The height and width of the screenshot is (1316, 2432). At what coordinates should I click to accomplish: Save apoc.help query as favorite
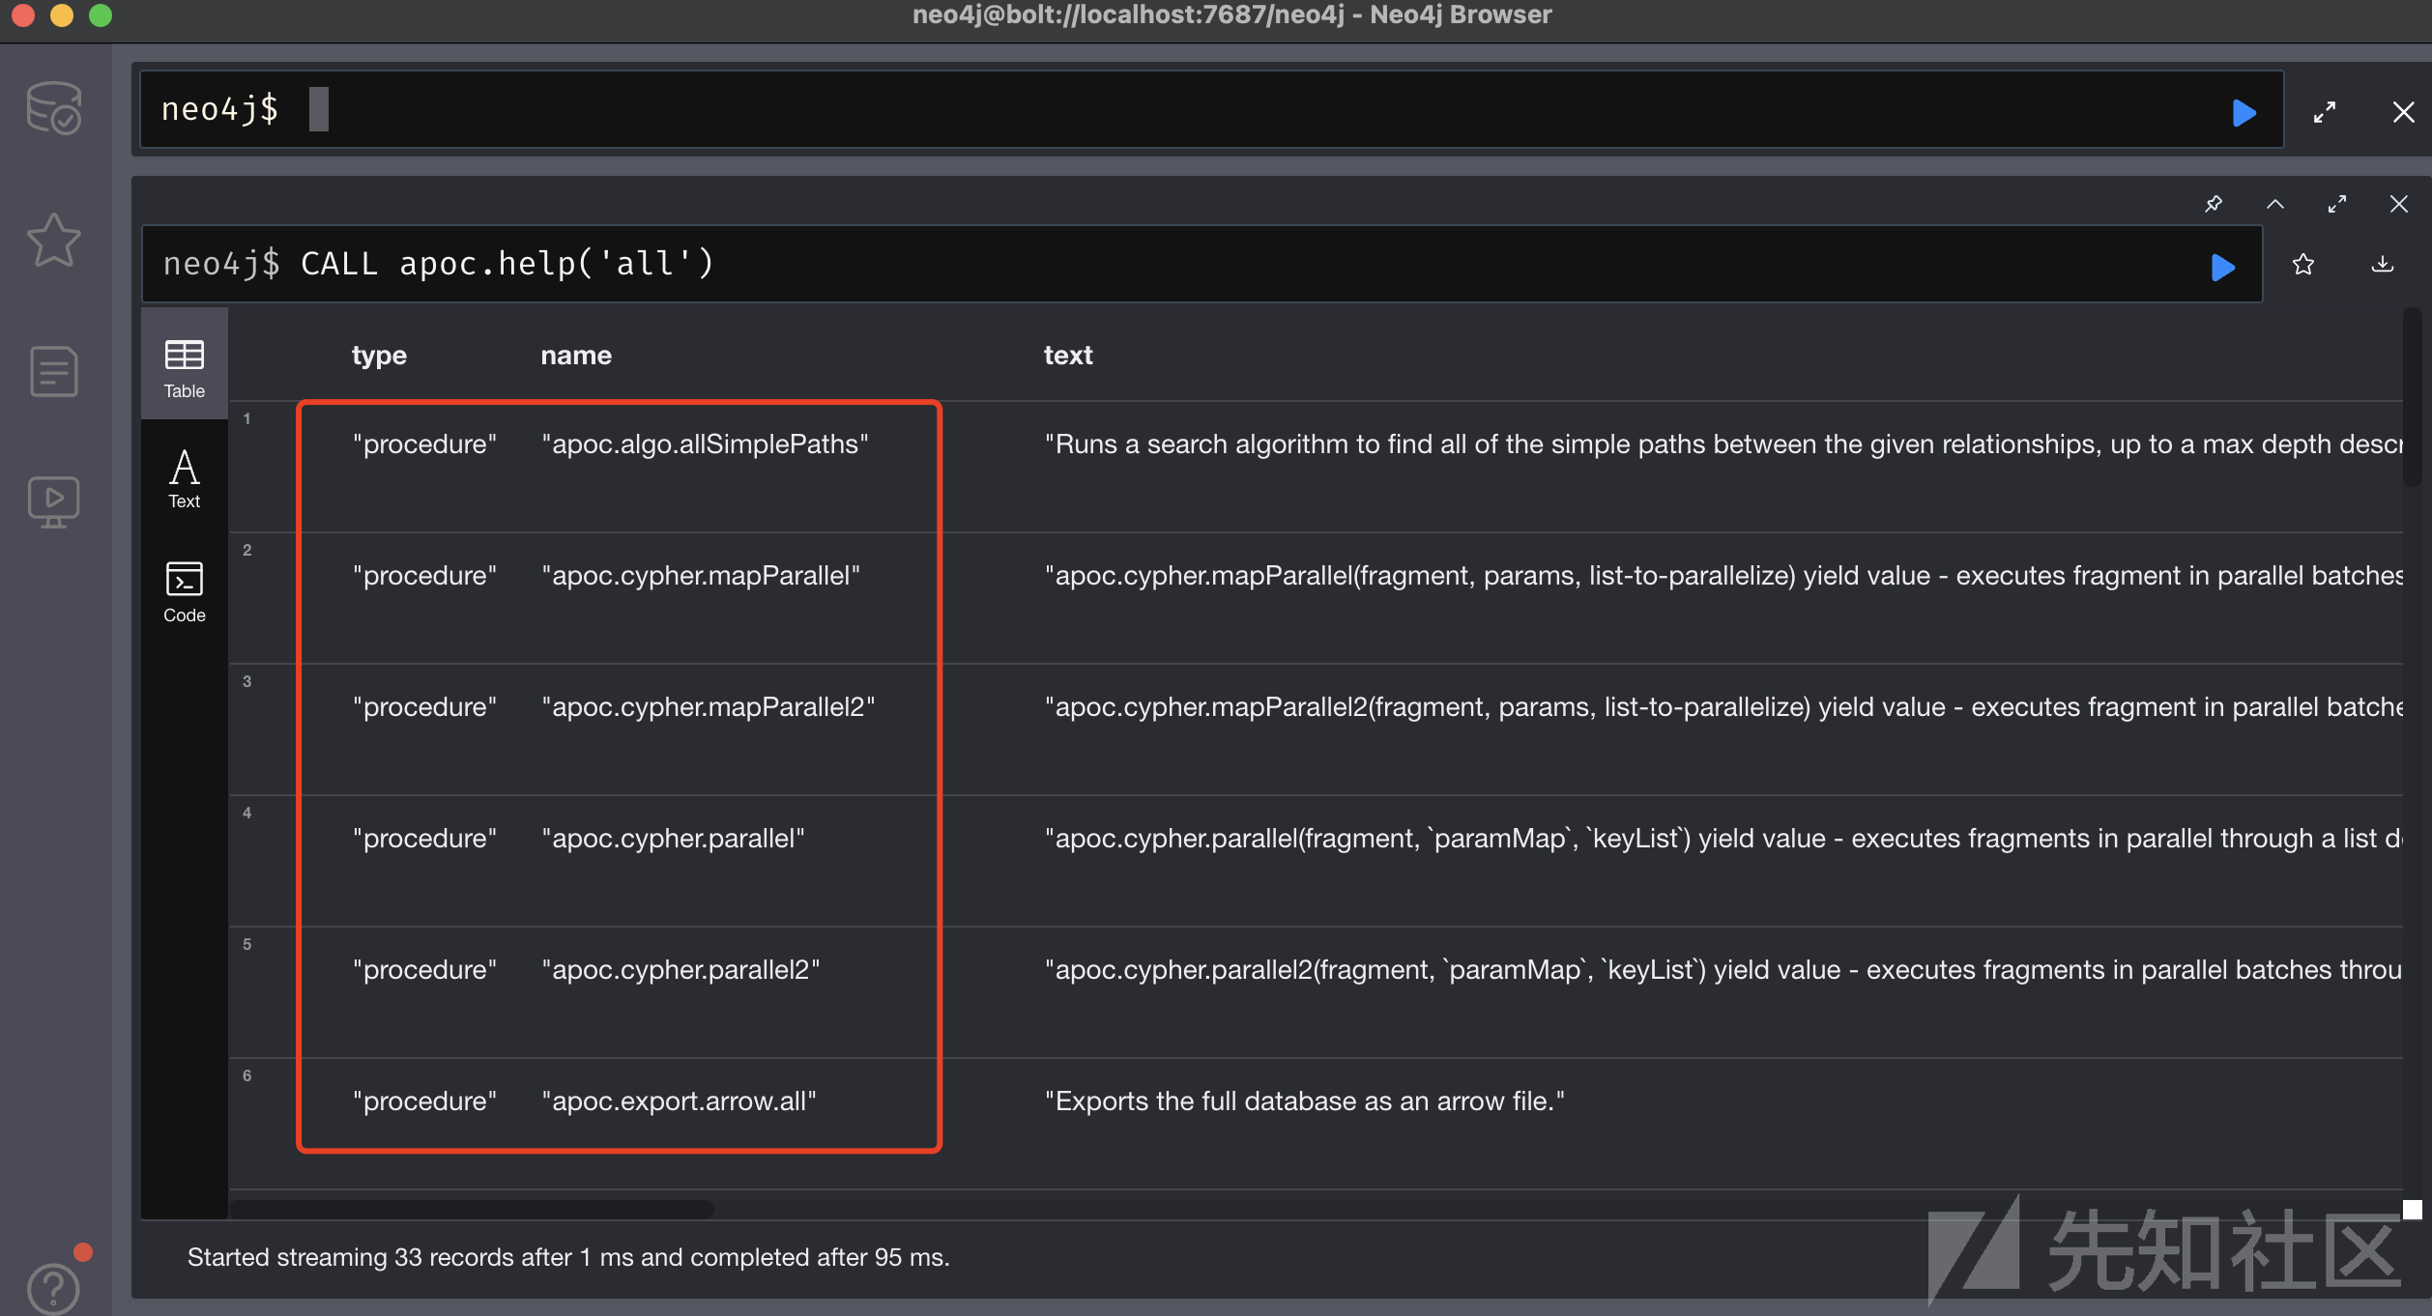click(2303, 265)
